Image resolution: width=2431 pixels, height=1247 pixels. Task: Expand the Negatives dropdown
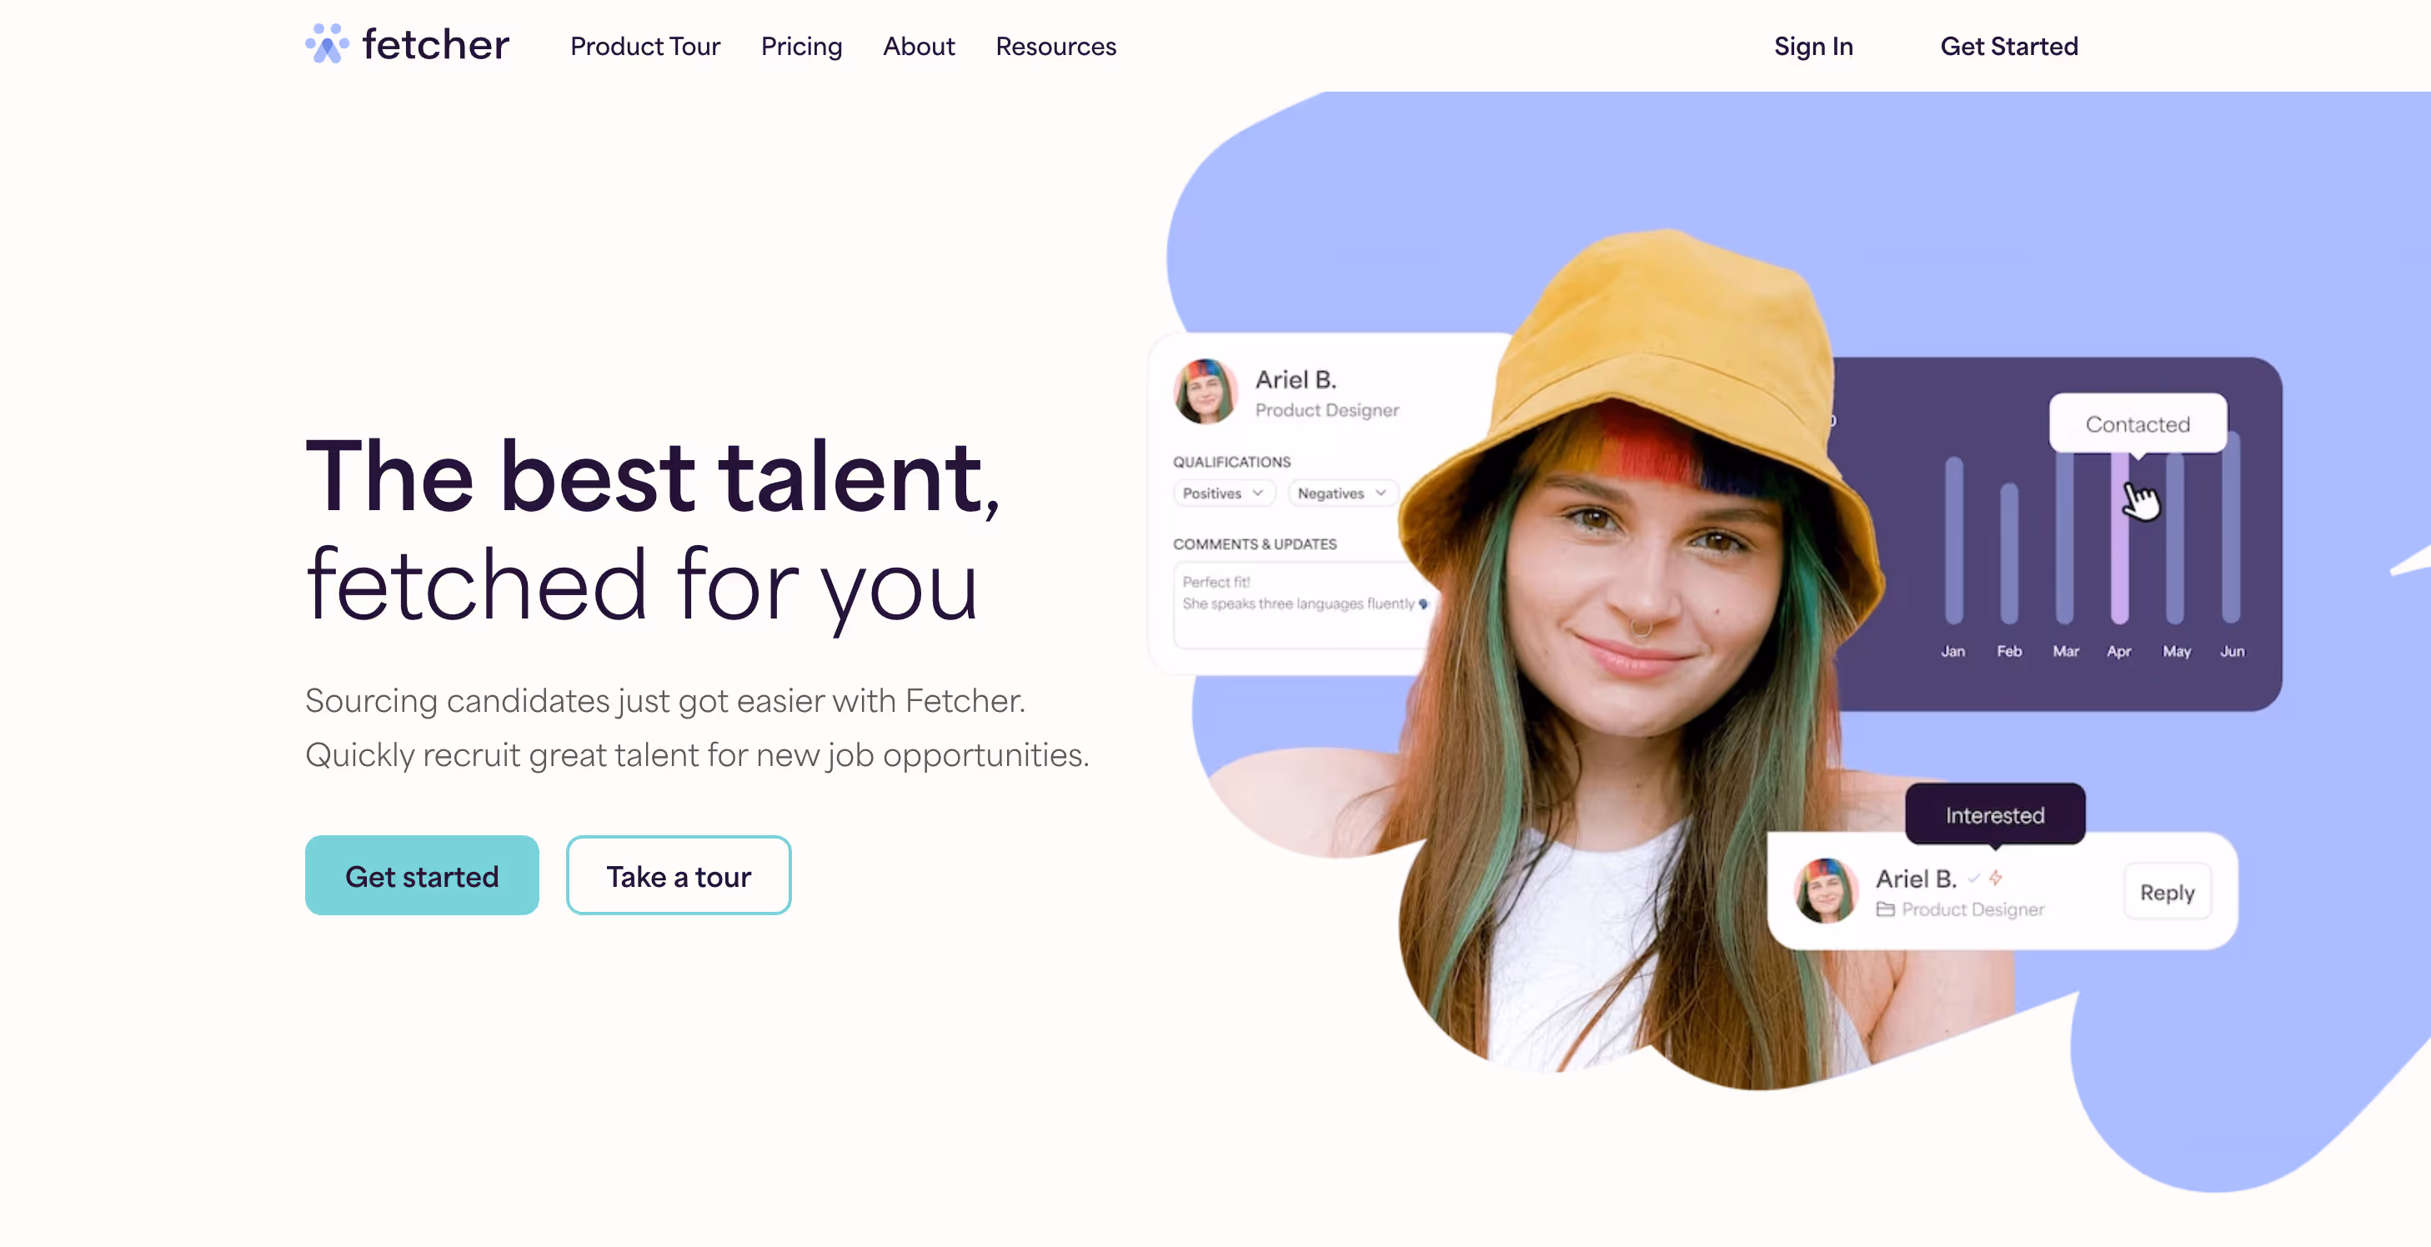1342,493
